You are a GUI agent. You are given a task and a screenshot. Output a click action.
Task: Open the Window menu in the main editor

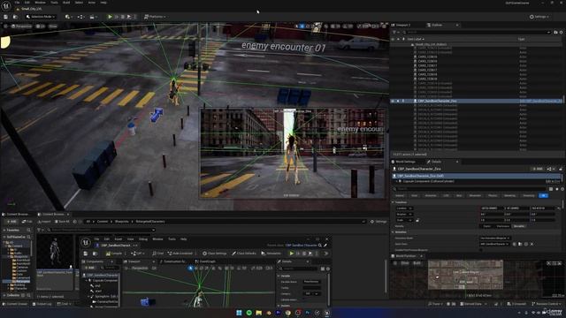tap(40, 3)
